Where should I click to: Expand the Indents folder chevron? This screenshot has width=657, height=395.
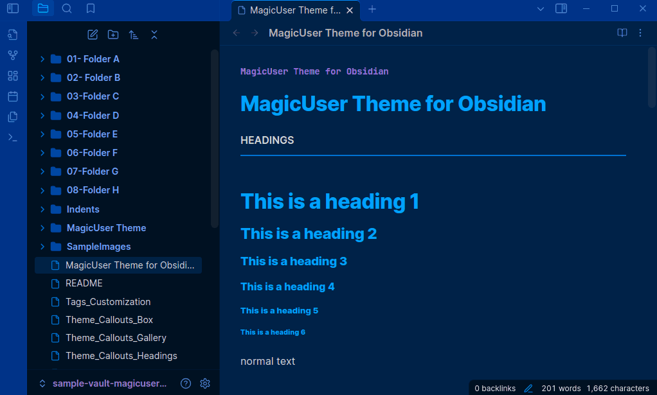[x=42, y=209]
